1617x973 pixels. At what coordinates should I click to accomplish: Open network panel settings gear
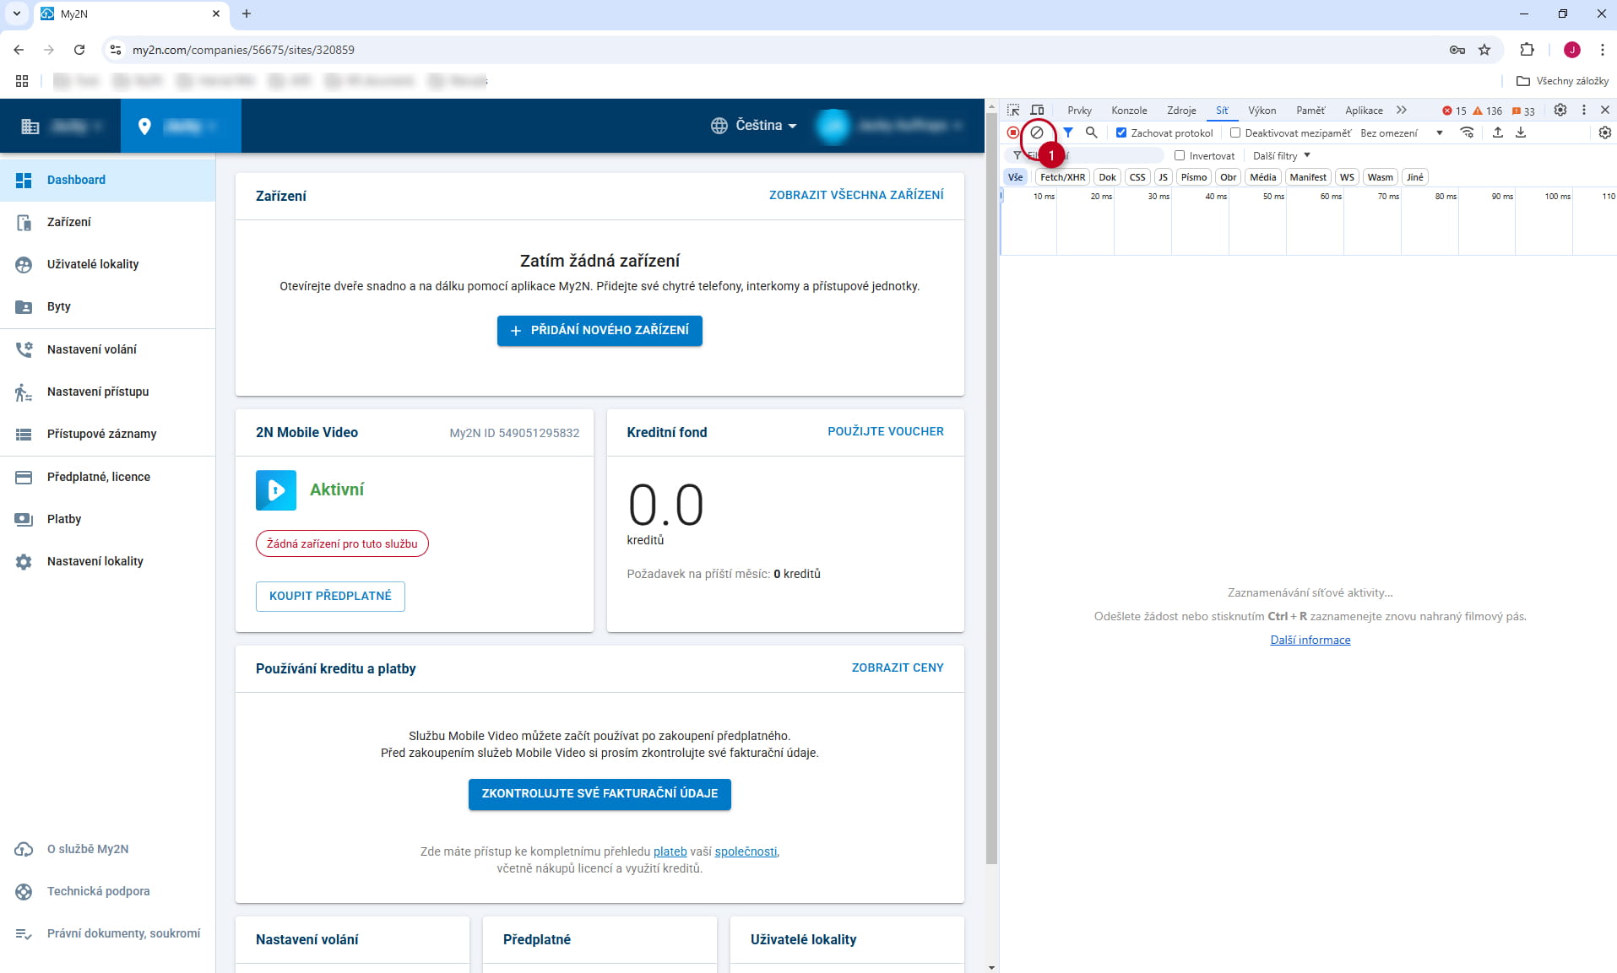1605,132
